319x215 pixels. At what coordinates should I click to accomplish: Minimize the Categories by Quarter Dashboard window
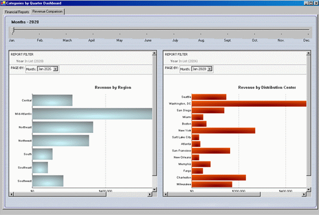[x=306, y=3]
